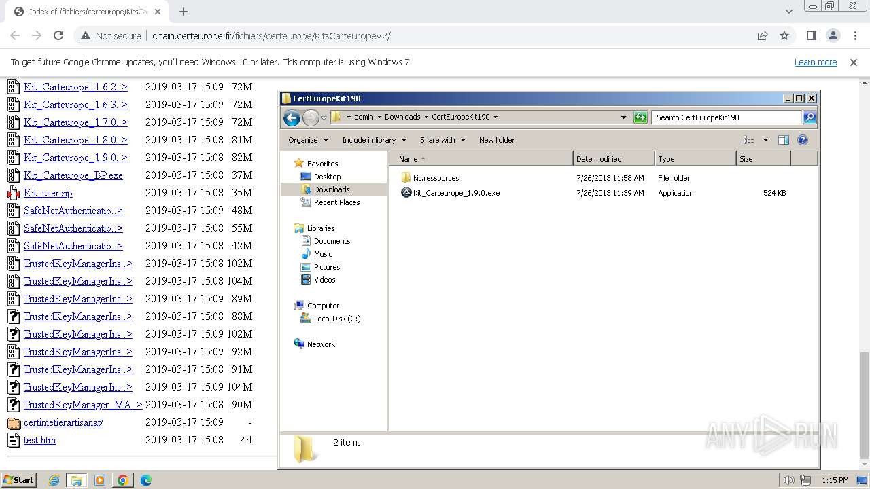Open Windows Media Player taskbar icon
Viewport: 870px width, 489px height.
100,480
